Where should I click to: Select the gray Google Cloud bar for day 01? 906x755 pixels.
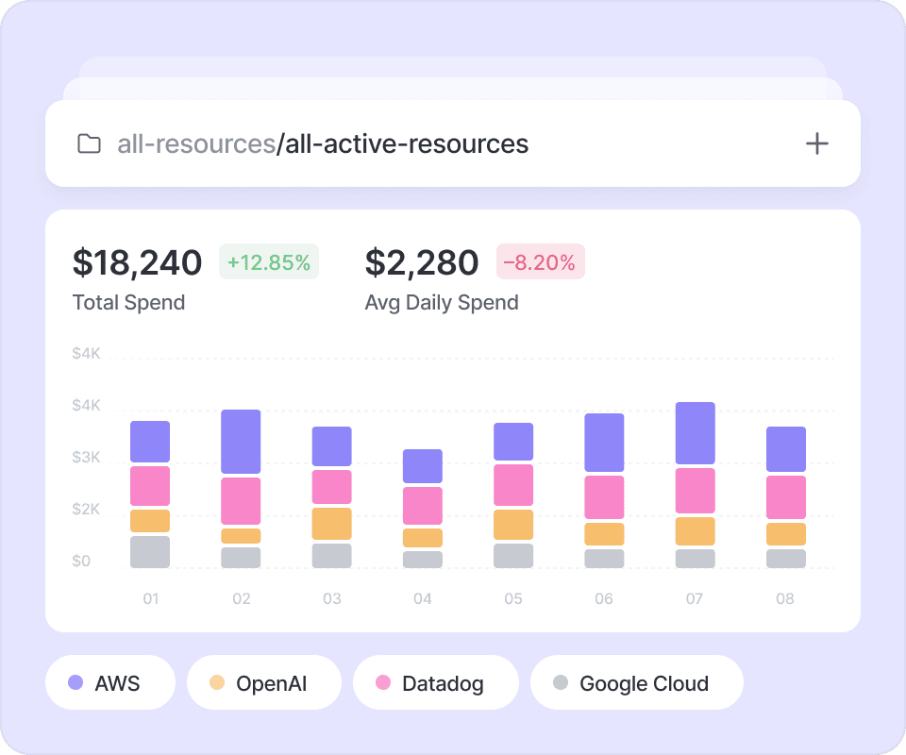coord(150,552)
